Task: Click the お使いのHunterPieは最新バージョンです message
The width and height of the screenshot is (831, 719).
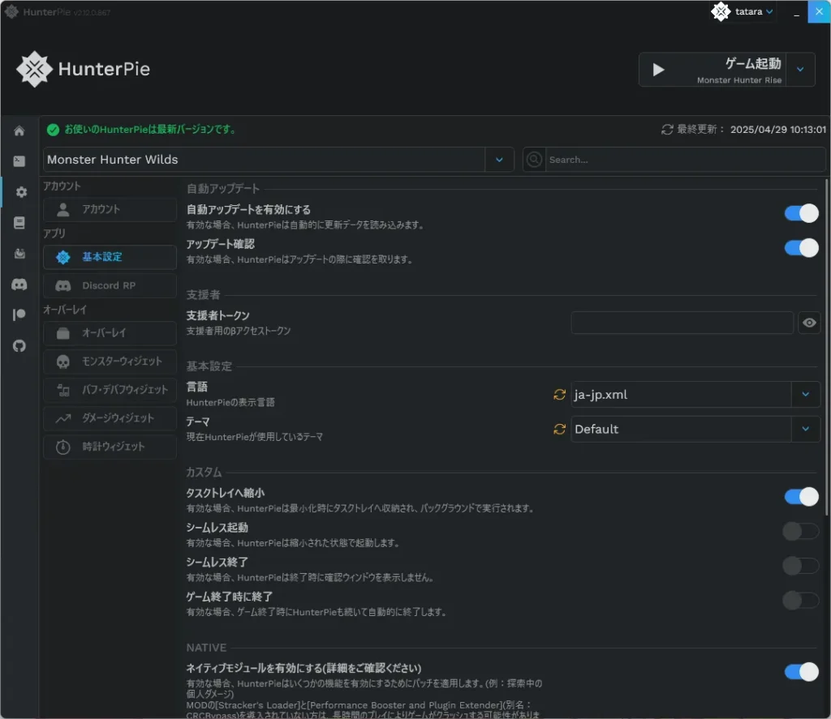Action: pos(150,129)
